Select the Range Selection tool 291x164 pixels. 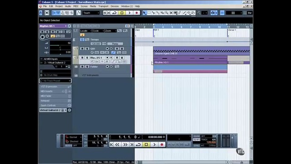(149, 13)
